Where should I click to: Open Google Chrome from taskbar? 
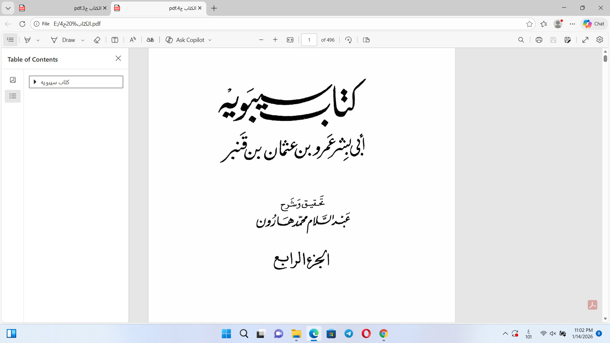[x=384, y=334]
